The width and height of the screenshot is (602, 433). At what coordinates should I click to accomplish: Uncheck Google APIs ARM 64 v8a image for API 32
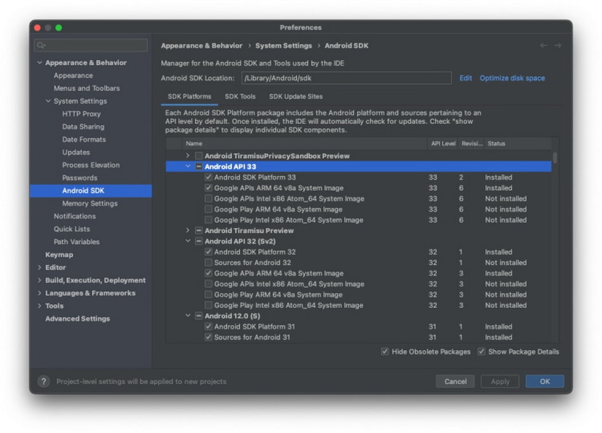pyautogui.click(x=208, y=273)
